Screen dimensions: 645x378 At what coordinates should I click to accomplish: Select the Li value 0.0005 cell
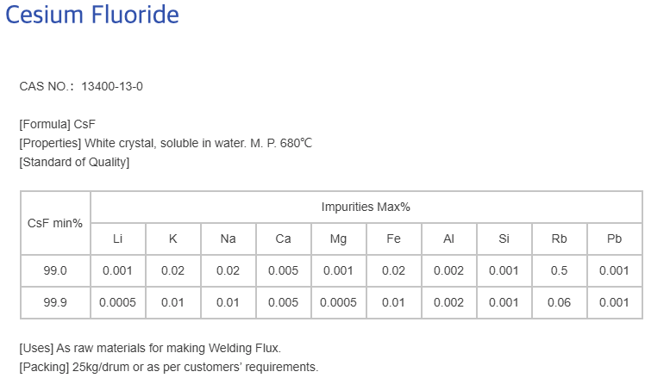point(117,302)
